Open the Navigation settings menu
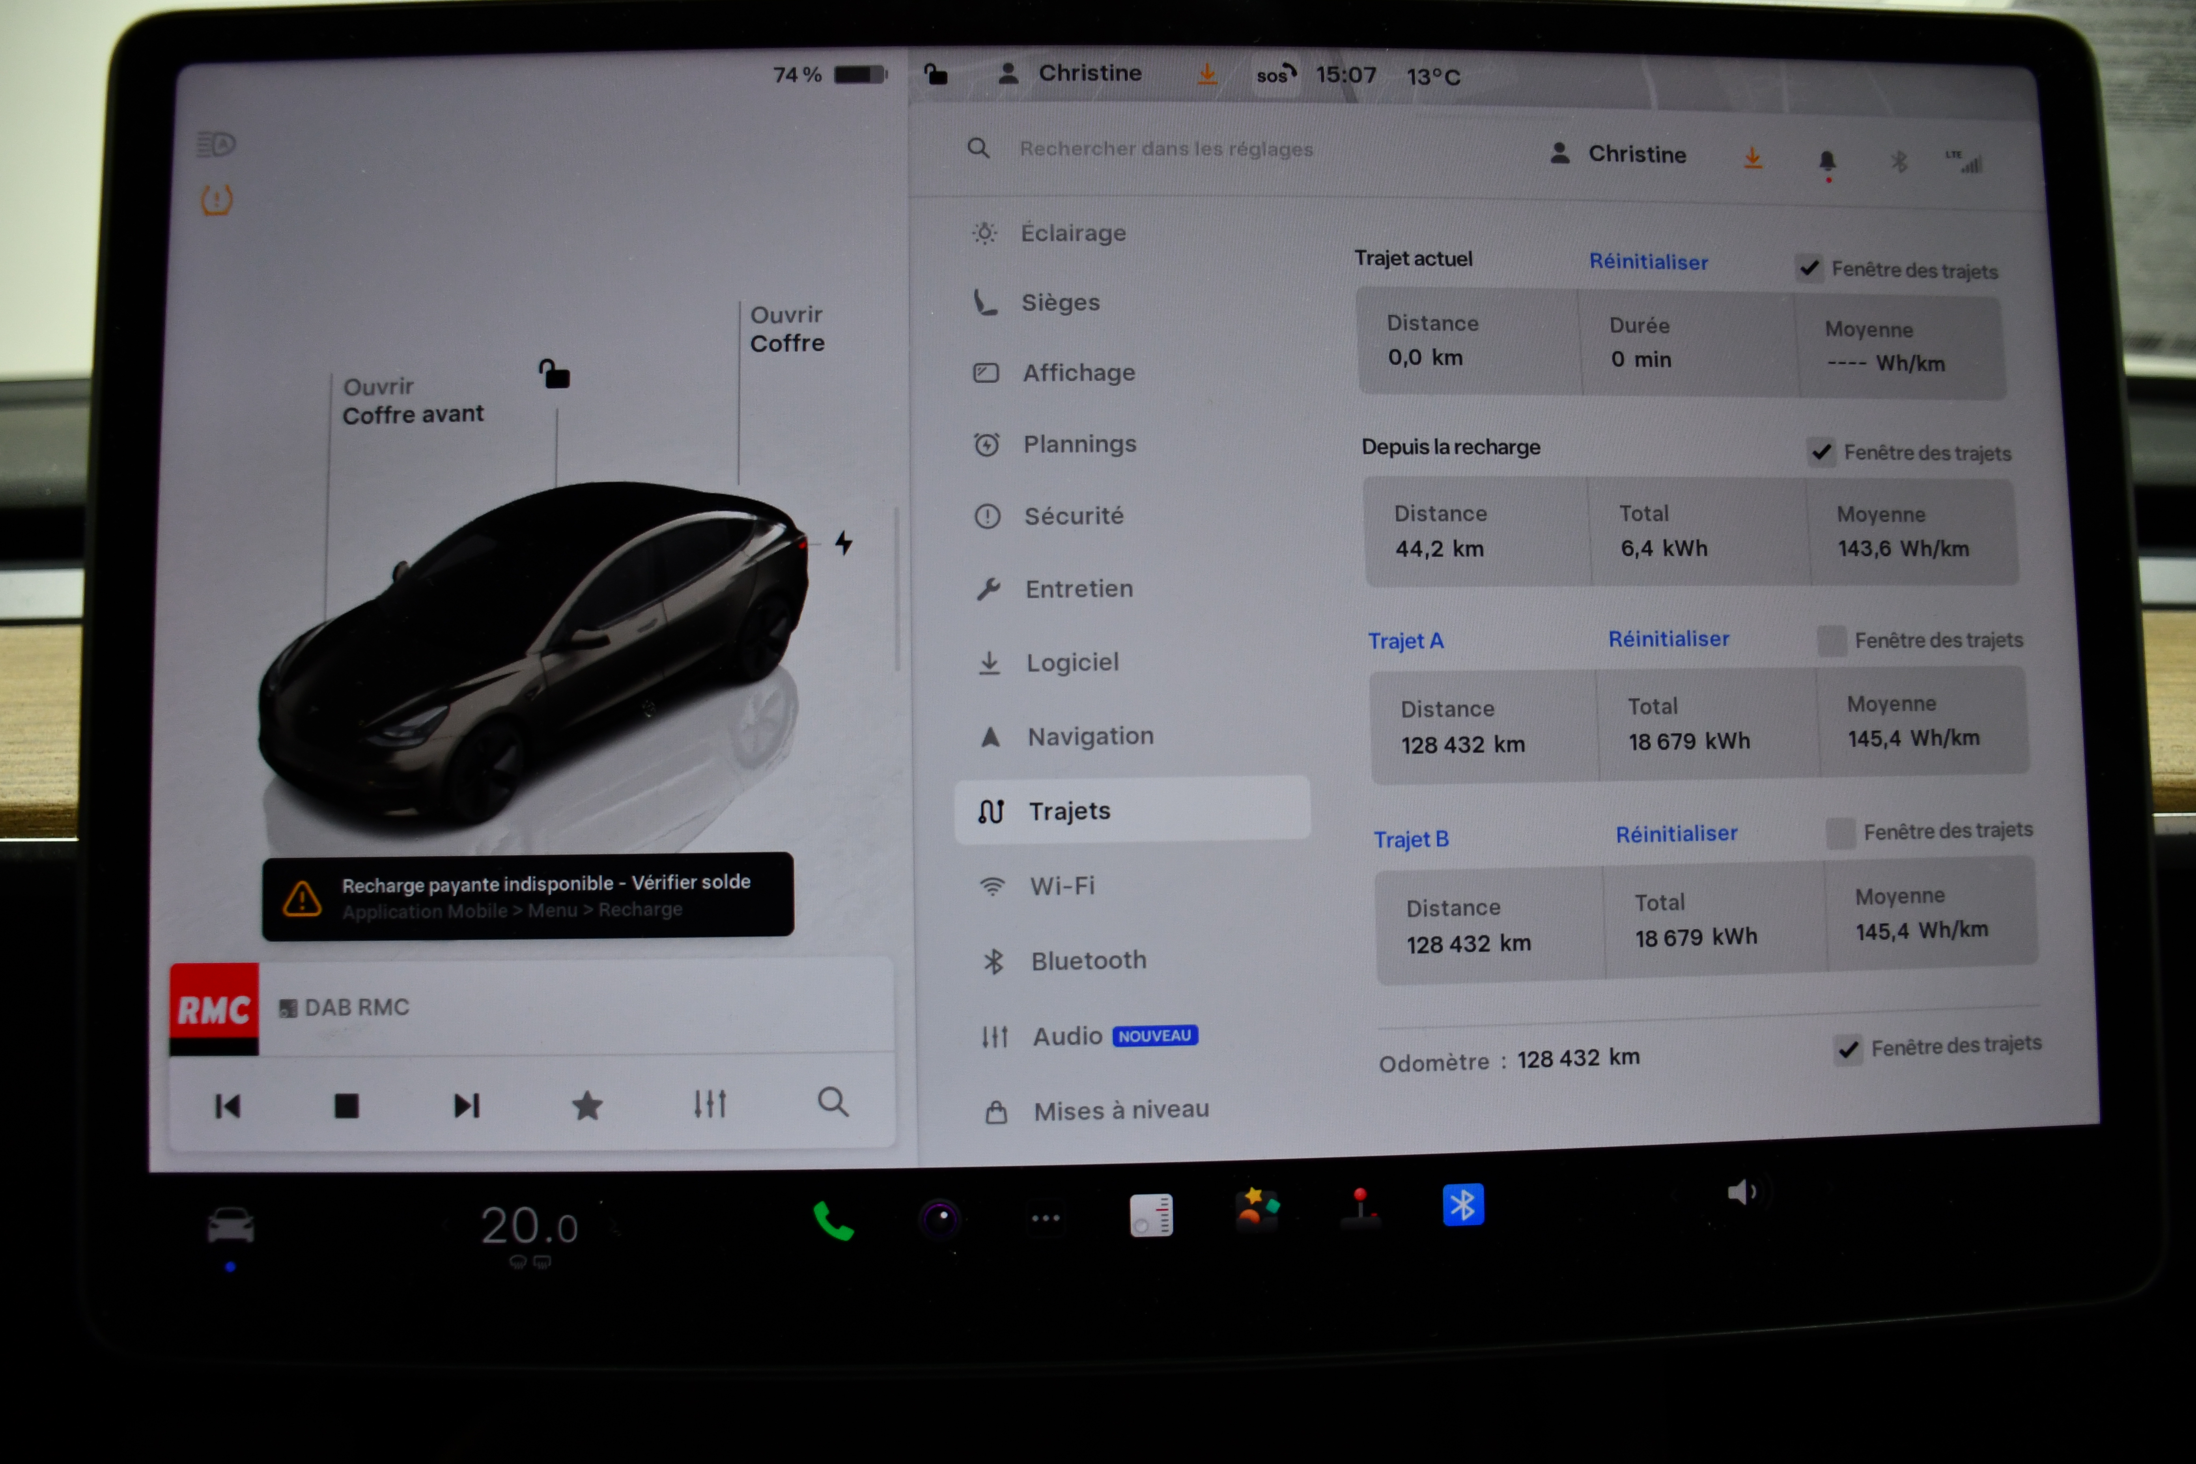2196x1464 pixels. click(x=1090, y=737)
